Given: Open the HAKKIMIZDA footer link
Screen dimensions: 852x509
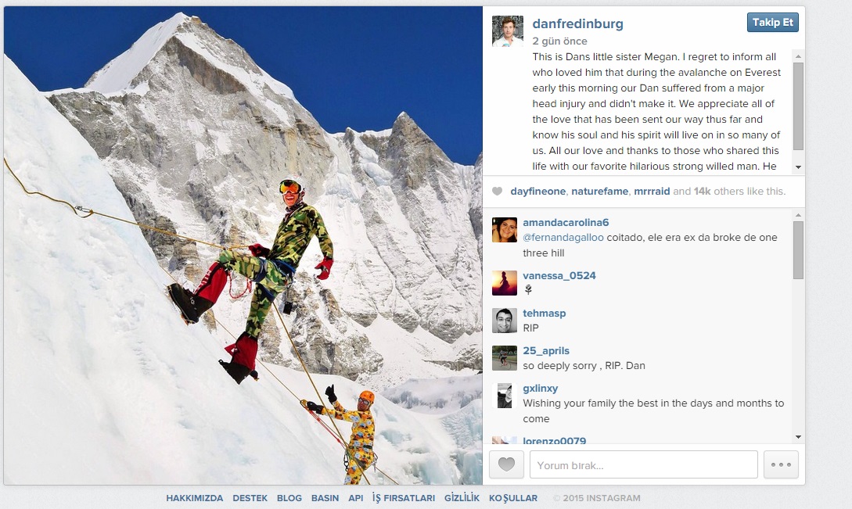Looking at the screenshot, I should pyautogui.click(x=195, y=497).
